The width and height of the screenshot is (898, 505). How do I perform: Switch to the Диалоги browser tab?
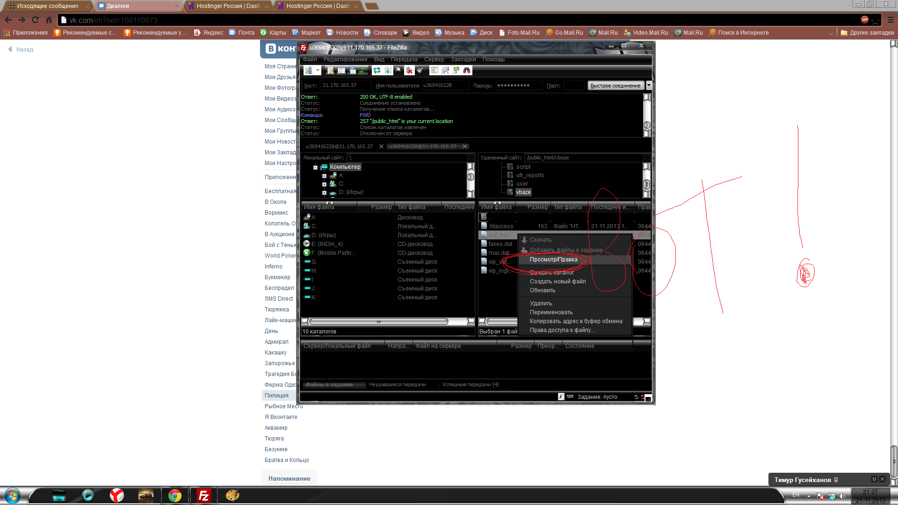click(x=138, y=6)
